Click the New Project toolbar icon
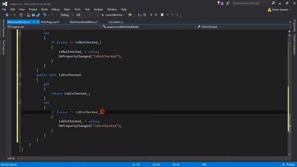Image resolution: width=297 pixels, height=167 pixels. 21,15
